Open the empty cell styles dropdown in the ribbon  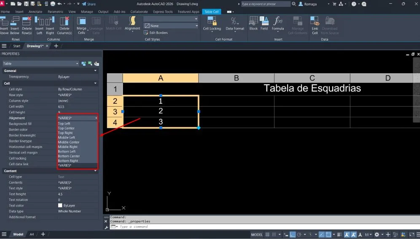[x=171, y=19]
